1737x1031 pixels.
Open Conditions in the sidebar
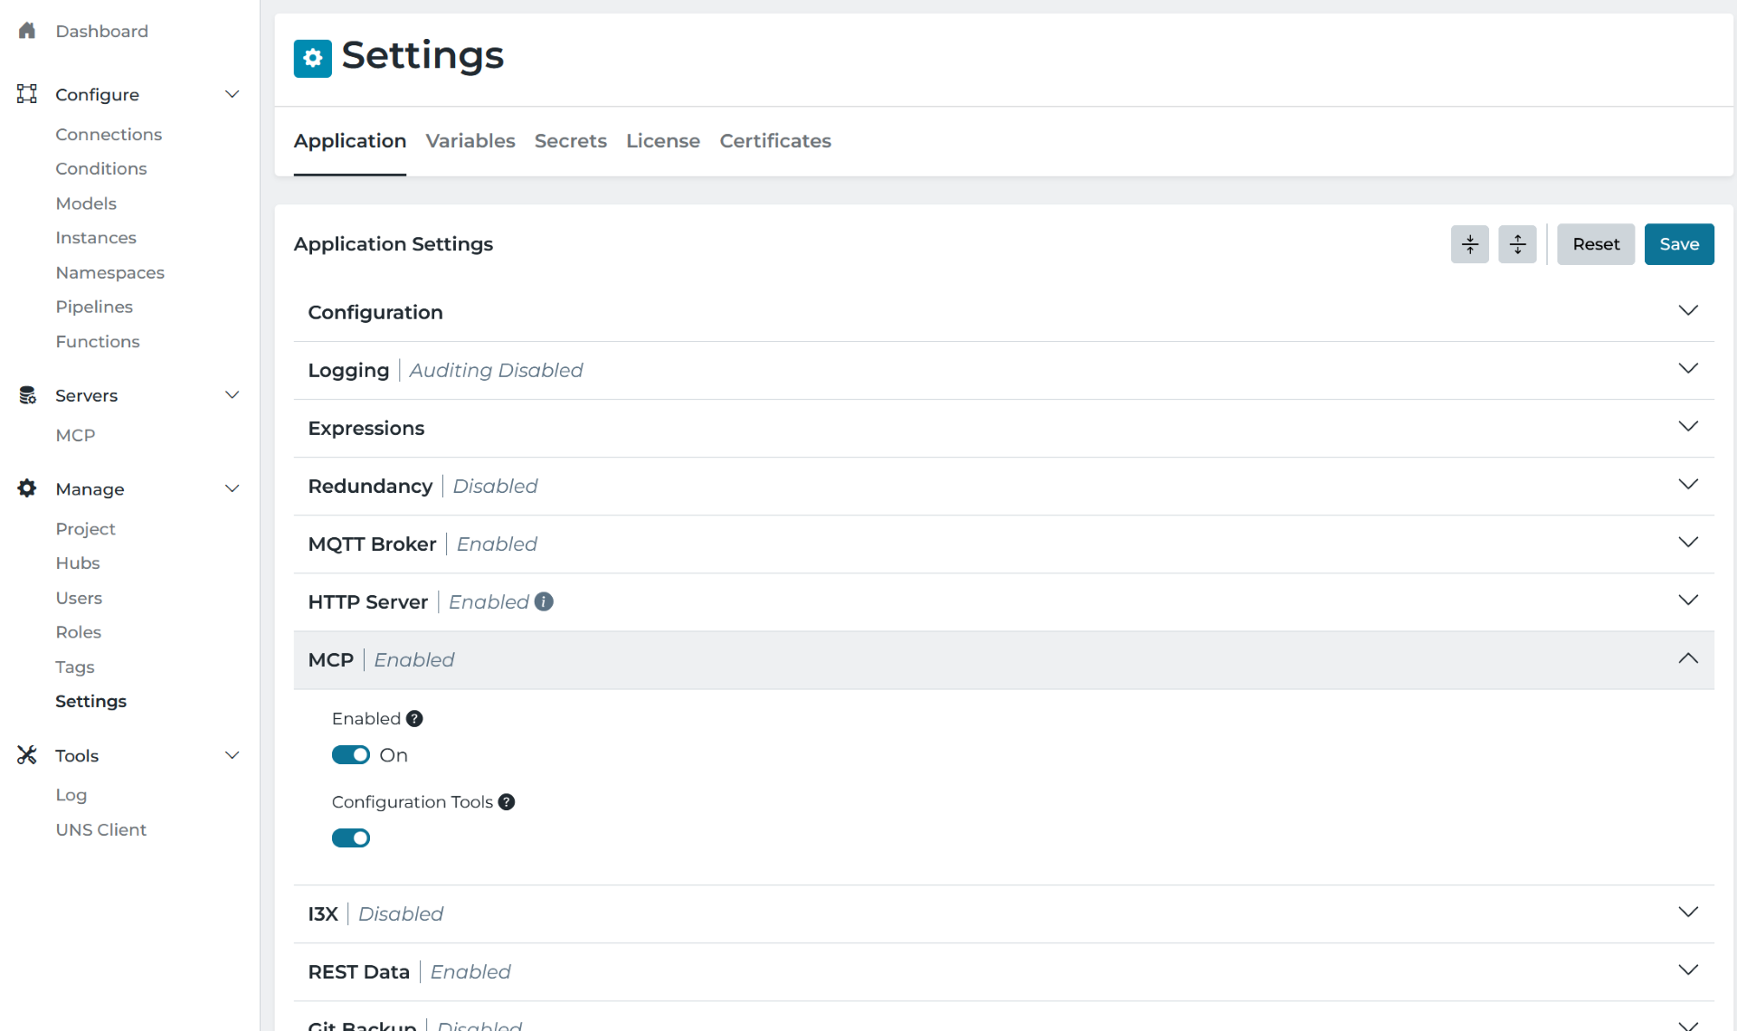(x=101, y=168)
